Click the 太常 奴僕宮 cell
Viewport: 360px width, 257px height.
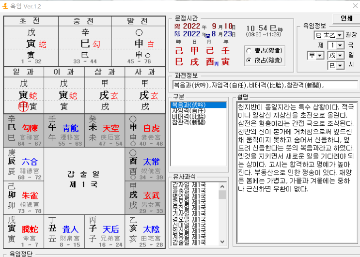click(x=145, y=165)
